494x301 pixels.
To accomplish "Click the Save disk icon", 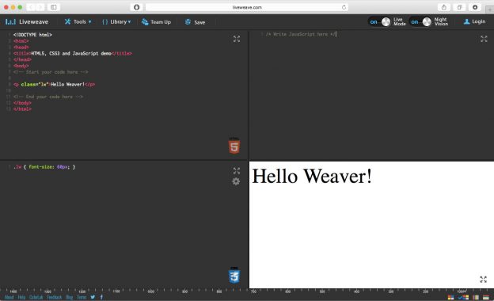I will tap(188, 21).
